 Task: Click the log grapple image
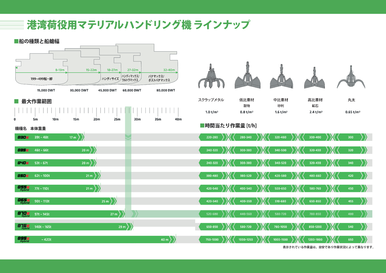tap(351, 78)
